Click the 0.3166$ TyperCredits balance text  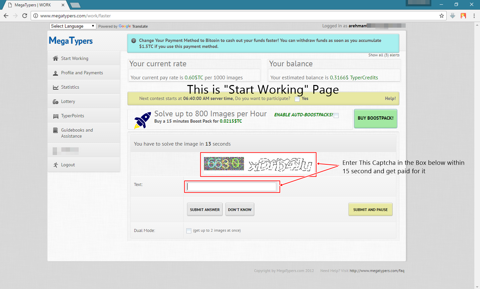[354, 78]
